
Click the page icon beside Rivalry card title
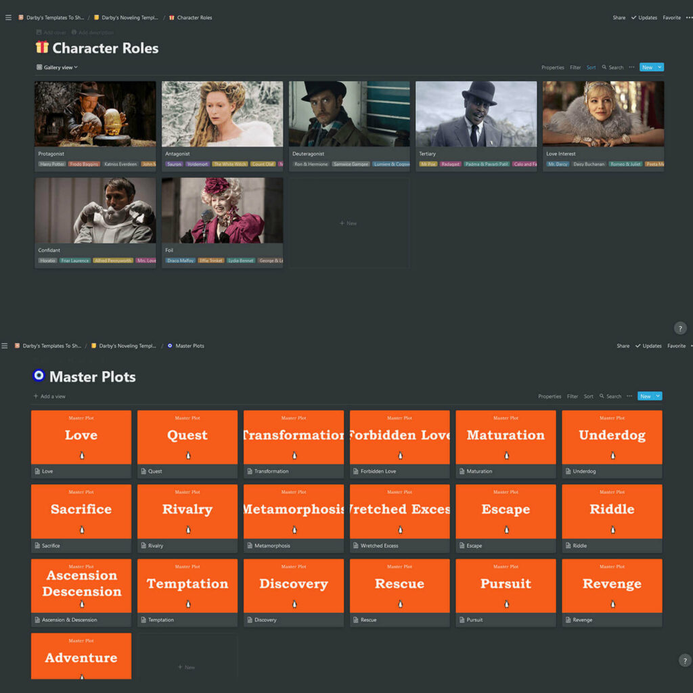143,545
